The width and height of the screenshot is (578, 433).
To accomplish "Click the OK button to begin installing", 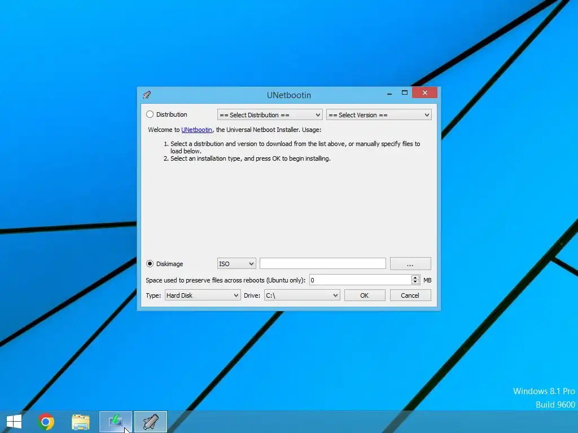I will click(365, 295).
